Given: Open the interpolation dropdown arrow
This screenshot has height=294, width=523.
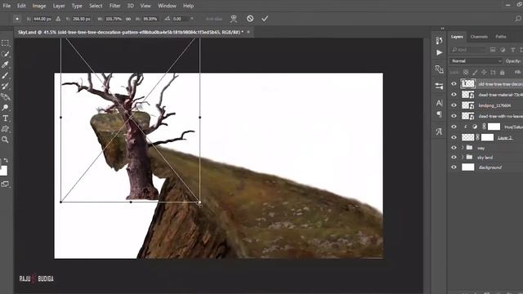Looking at the screenshot, I should point(192,19).
